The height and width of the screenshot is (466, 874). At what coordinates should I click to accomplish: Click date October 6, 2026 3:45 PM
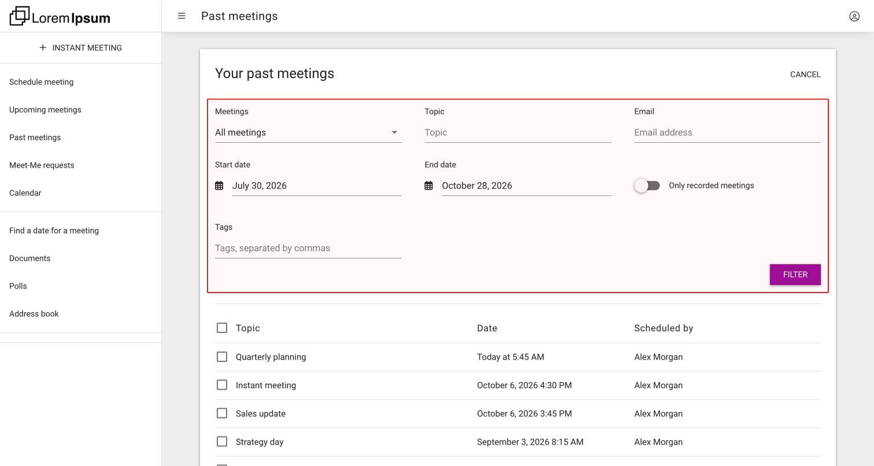point(524,413)
